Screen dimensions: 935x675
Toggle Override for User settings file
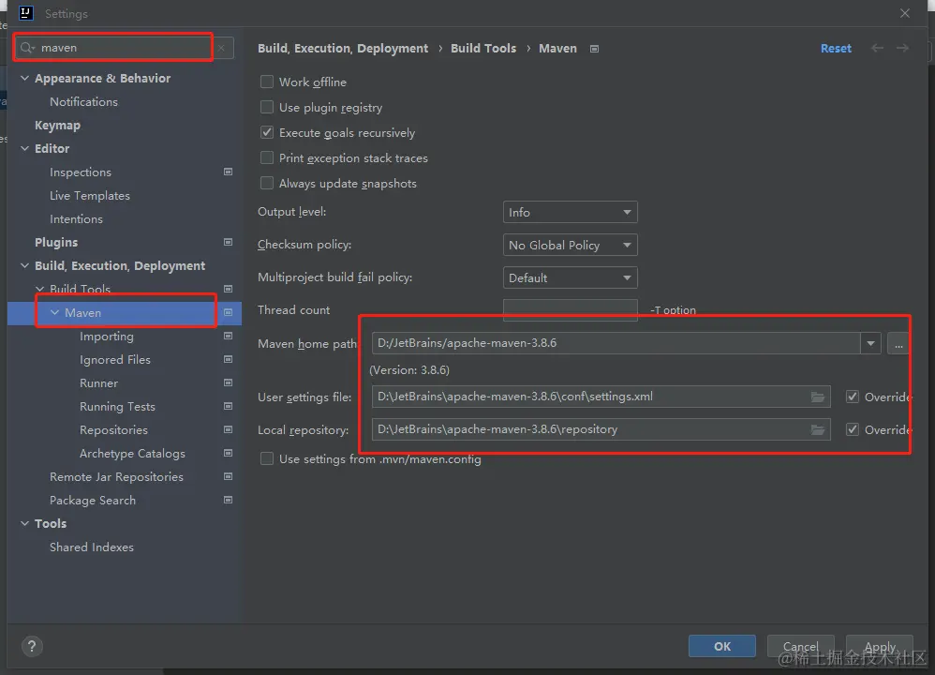click(x=853, y=397)
